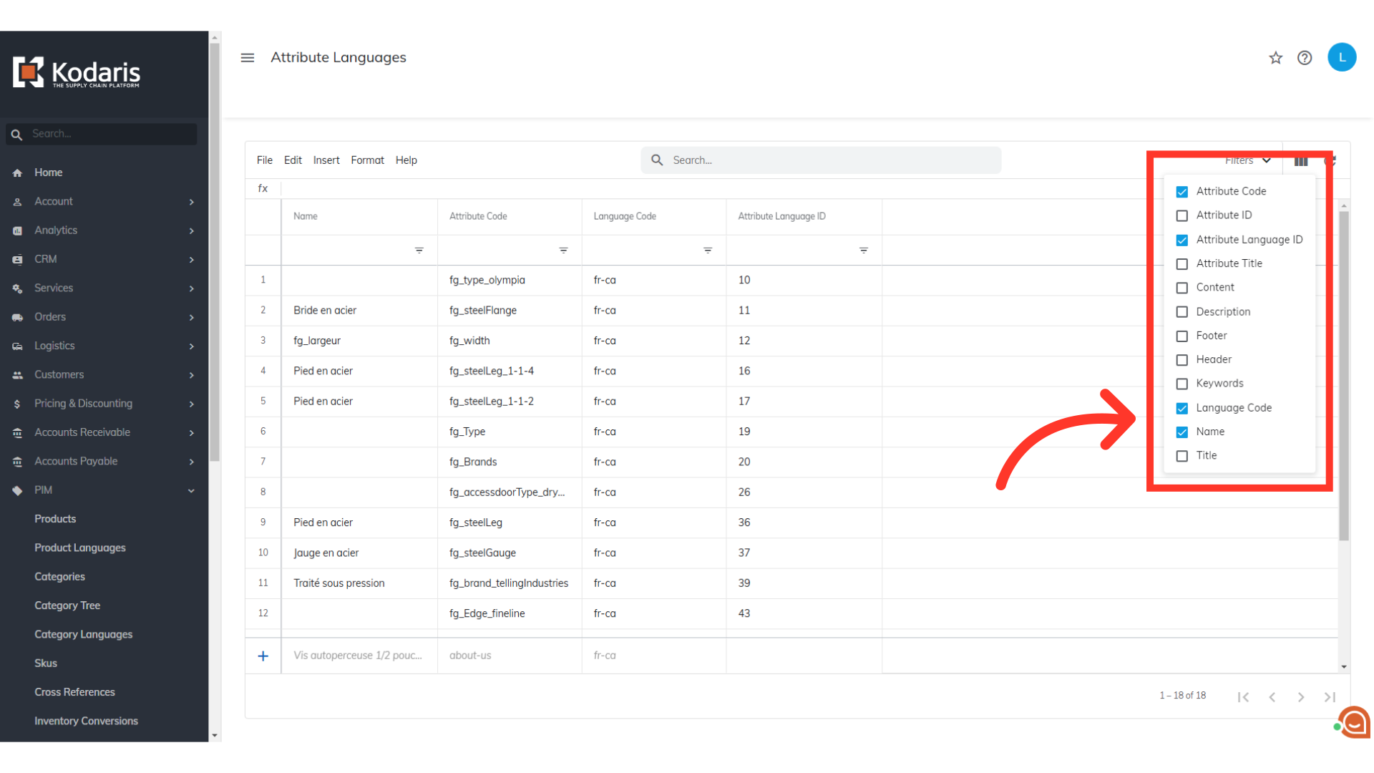Open the Format menu

[367, 160]
